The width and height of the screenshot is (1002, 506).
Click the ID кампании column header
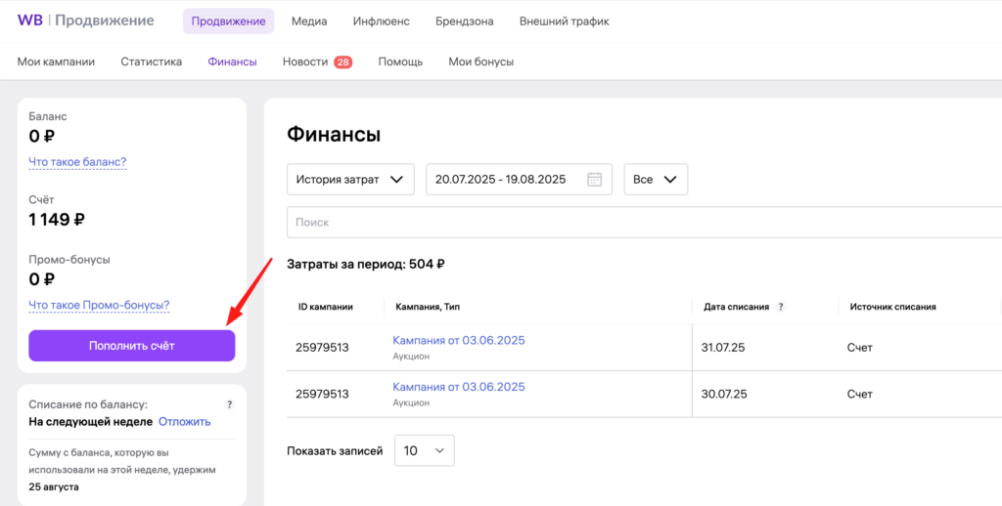[326, 307]
